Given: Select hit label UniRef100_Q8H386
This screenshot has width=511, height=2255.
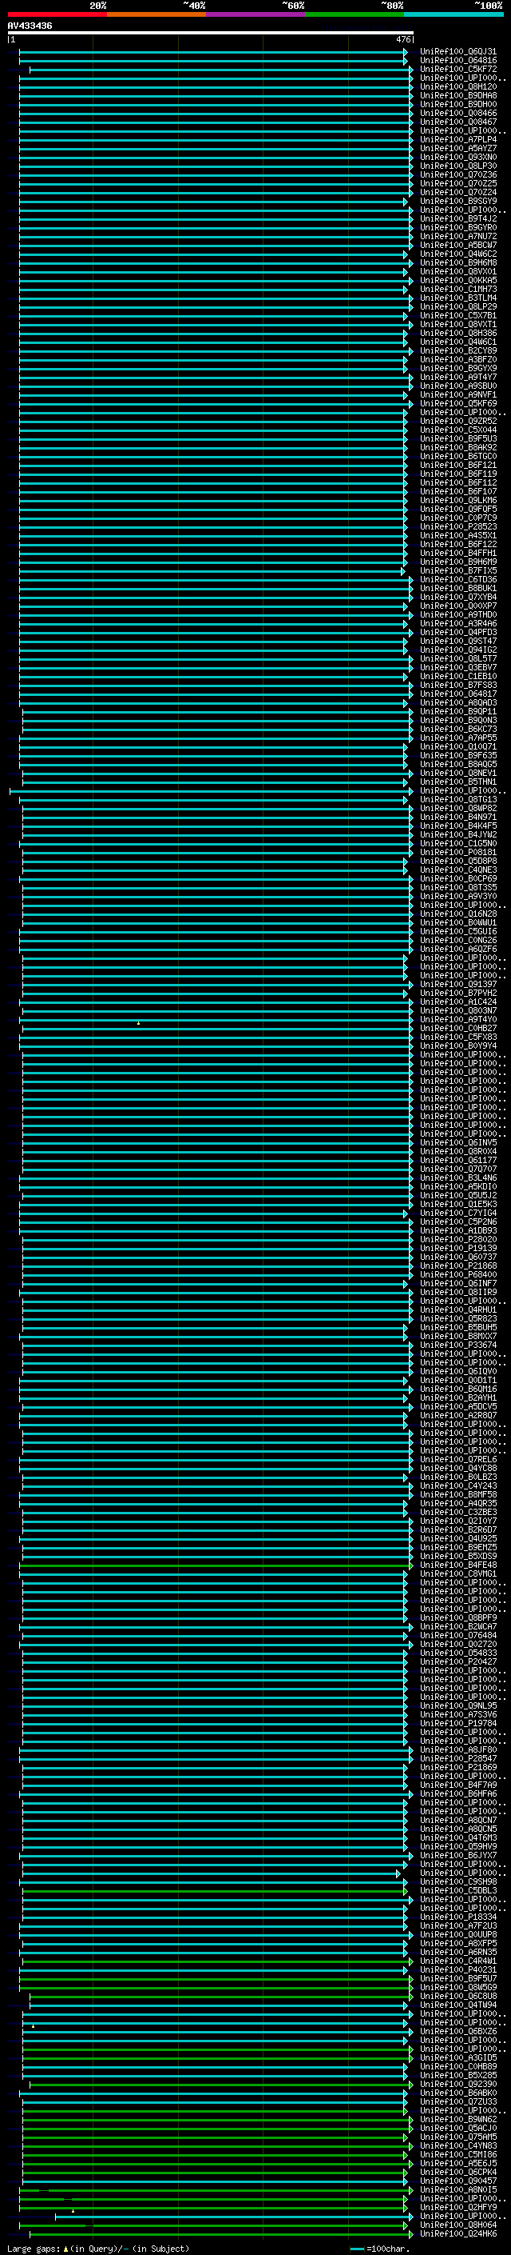Looking at the screenshot, I should (458, 334).
